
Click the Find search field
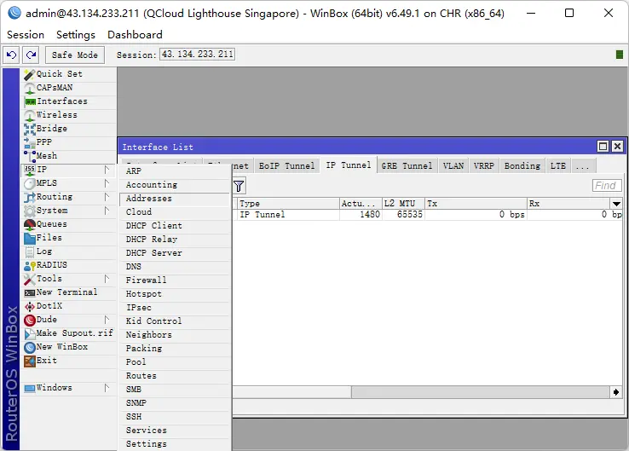(606, 186)
